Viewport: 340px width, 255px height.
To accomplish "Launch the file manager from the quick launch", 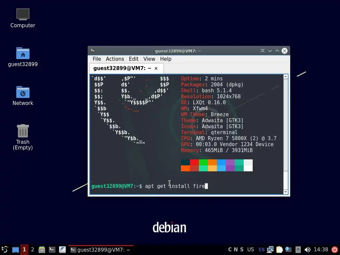I will 42,250.
